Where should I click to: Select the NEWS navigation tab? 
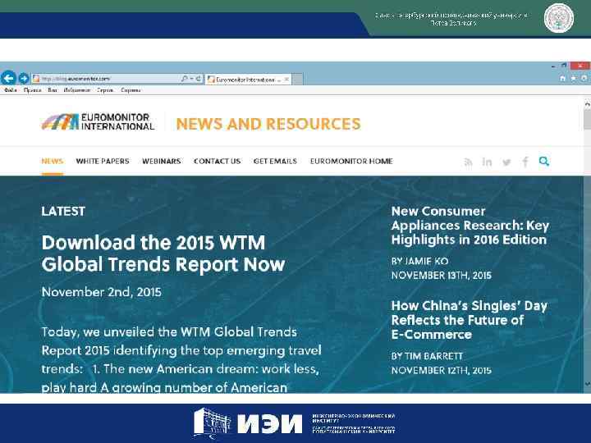coord(53,162)
